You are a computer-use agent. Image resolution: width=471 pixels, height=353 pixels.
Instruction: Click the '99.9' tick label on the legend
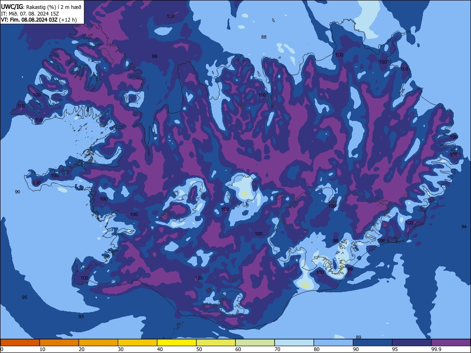[436, 349]
